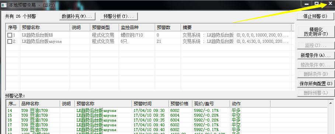Click 停止预警(S) button

click(315, 16)
